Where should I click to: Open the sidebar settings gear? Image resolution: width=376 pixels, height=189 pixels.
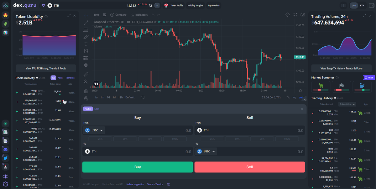(5, 185)
